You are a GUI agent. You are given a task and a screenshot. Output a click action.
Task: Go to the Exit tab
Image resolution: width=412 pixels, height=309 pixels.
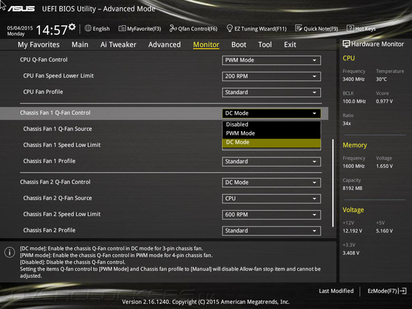tap(290, 45)
